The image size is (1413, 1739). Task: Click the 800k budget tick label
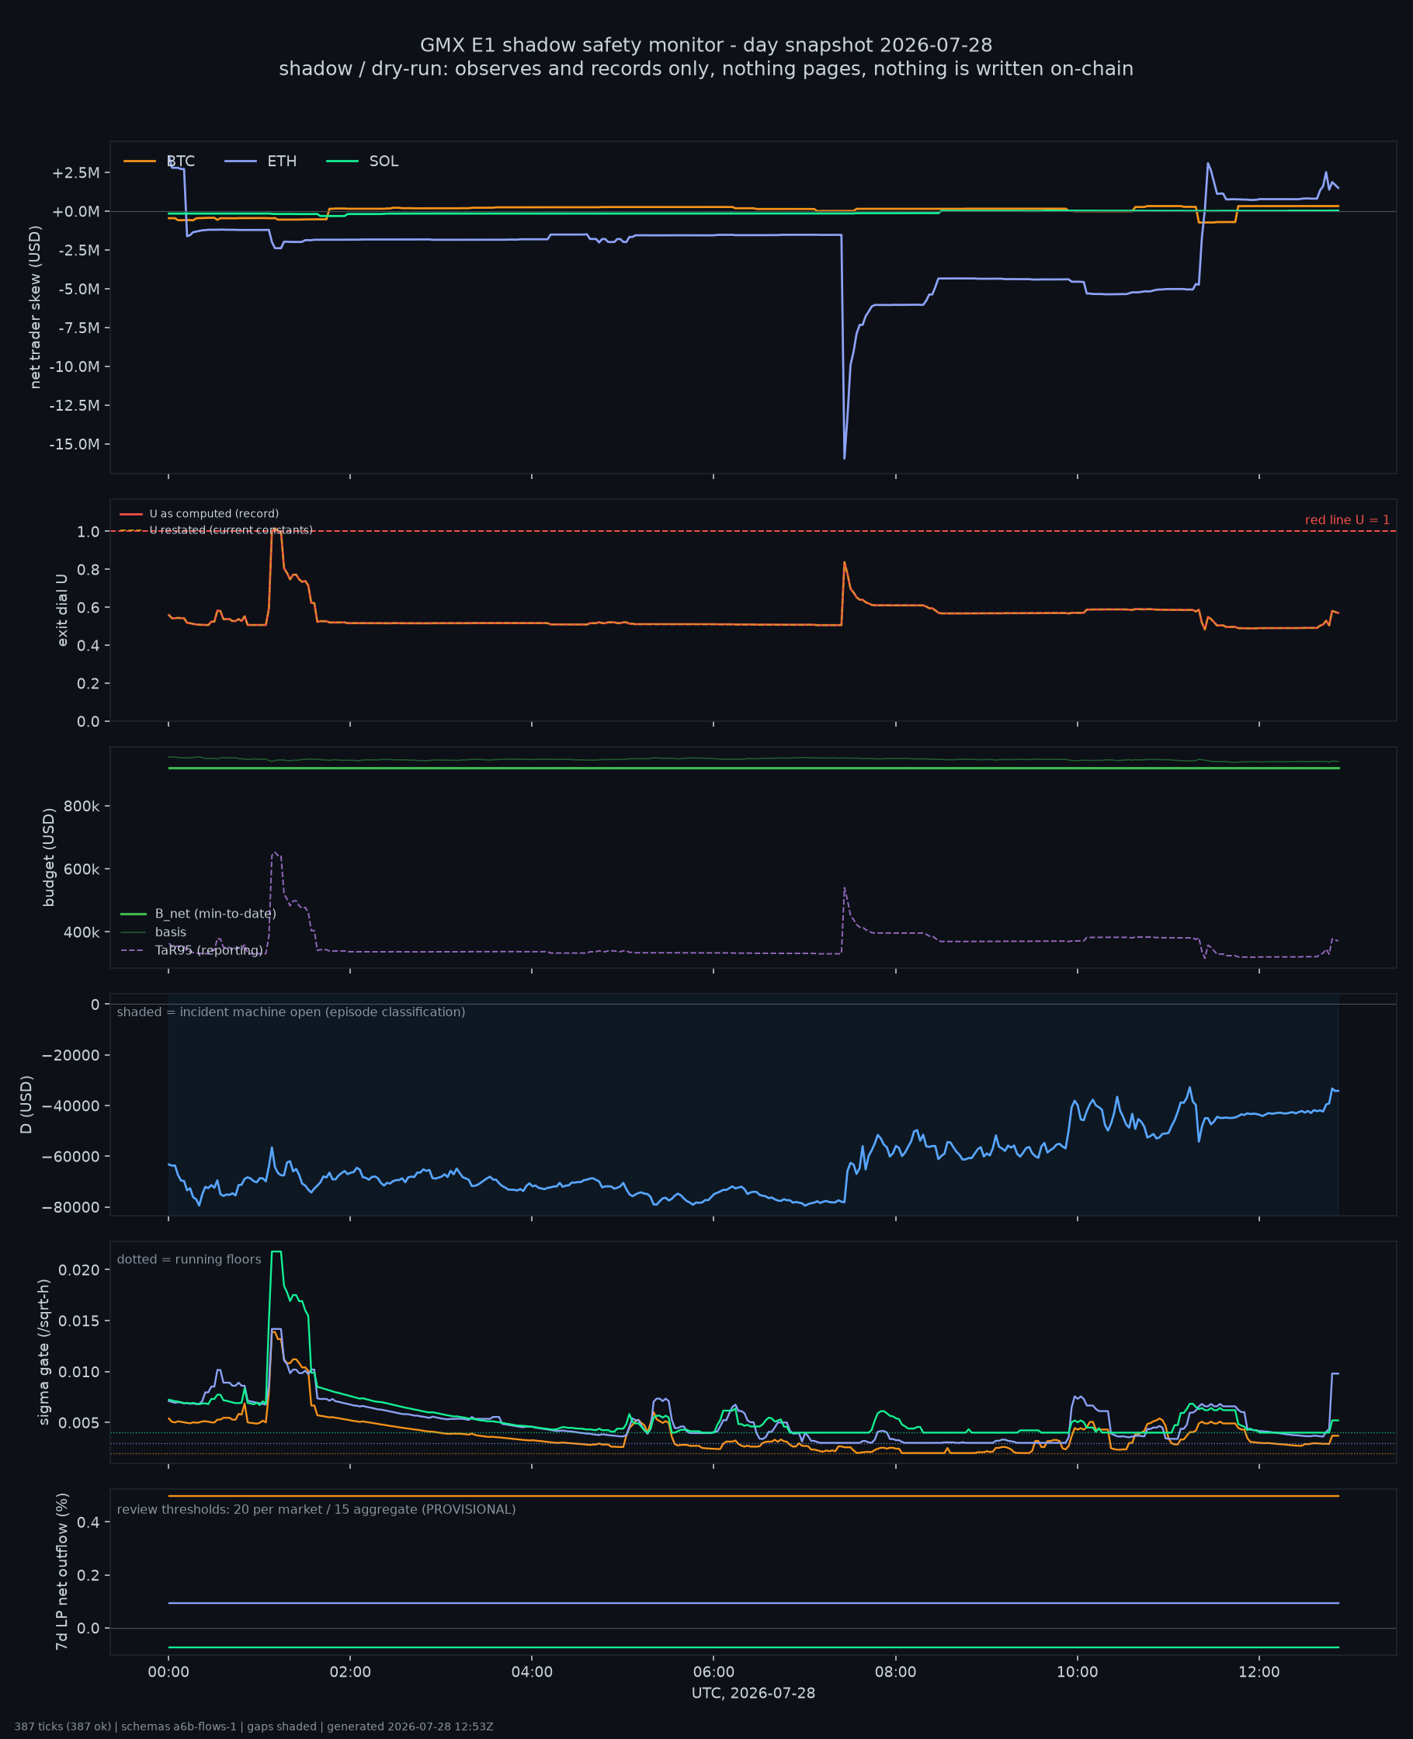82,807
